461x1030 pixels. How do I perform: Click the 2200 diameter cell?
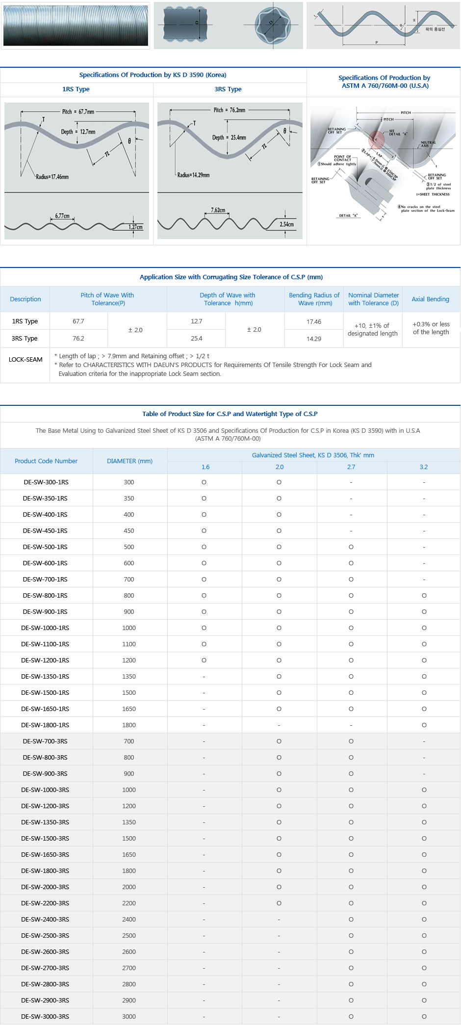coord(129,903)
